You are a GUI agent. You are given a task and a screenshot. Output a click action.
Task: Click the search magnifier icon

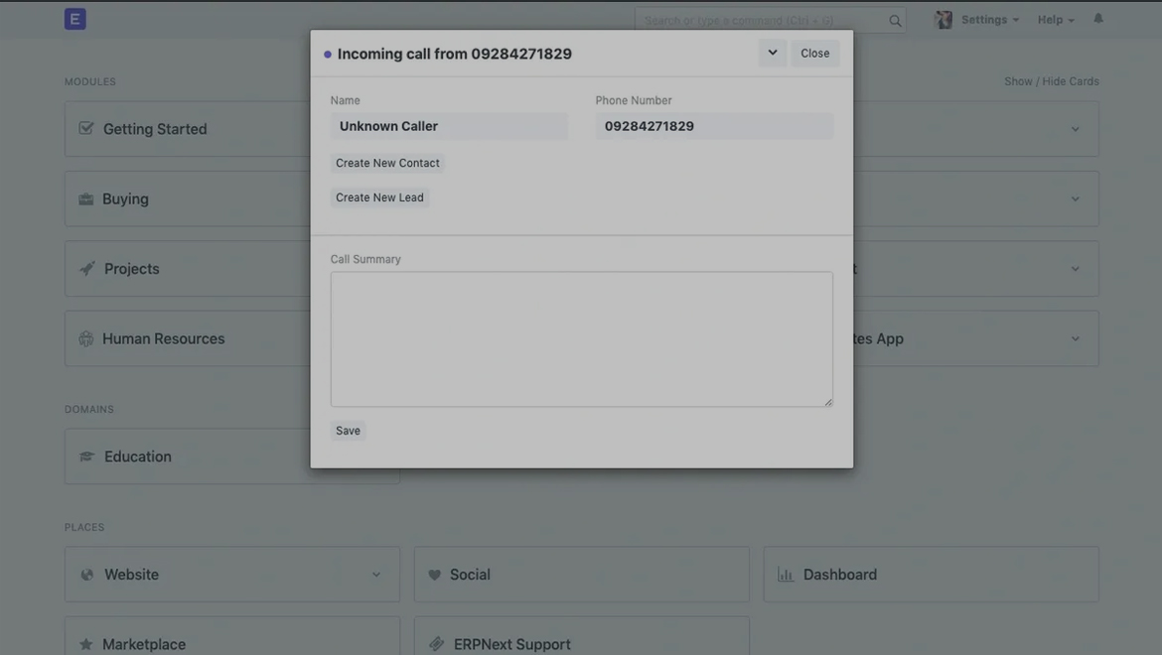895,21
